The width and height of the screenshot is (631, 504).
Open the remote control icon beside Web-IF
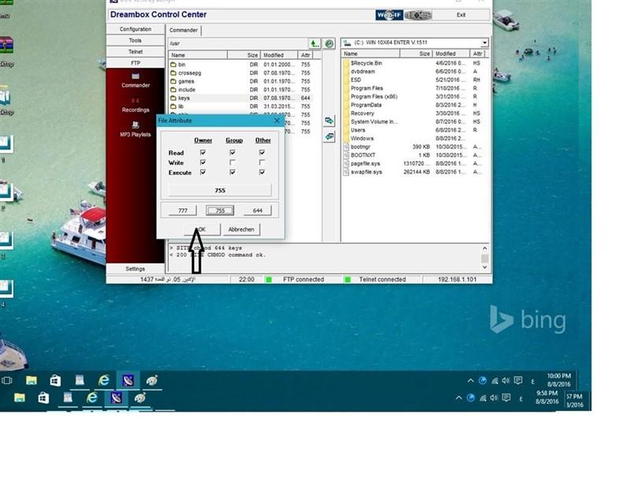click(418, 15)
